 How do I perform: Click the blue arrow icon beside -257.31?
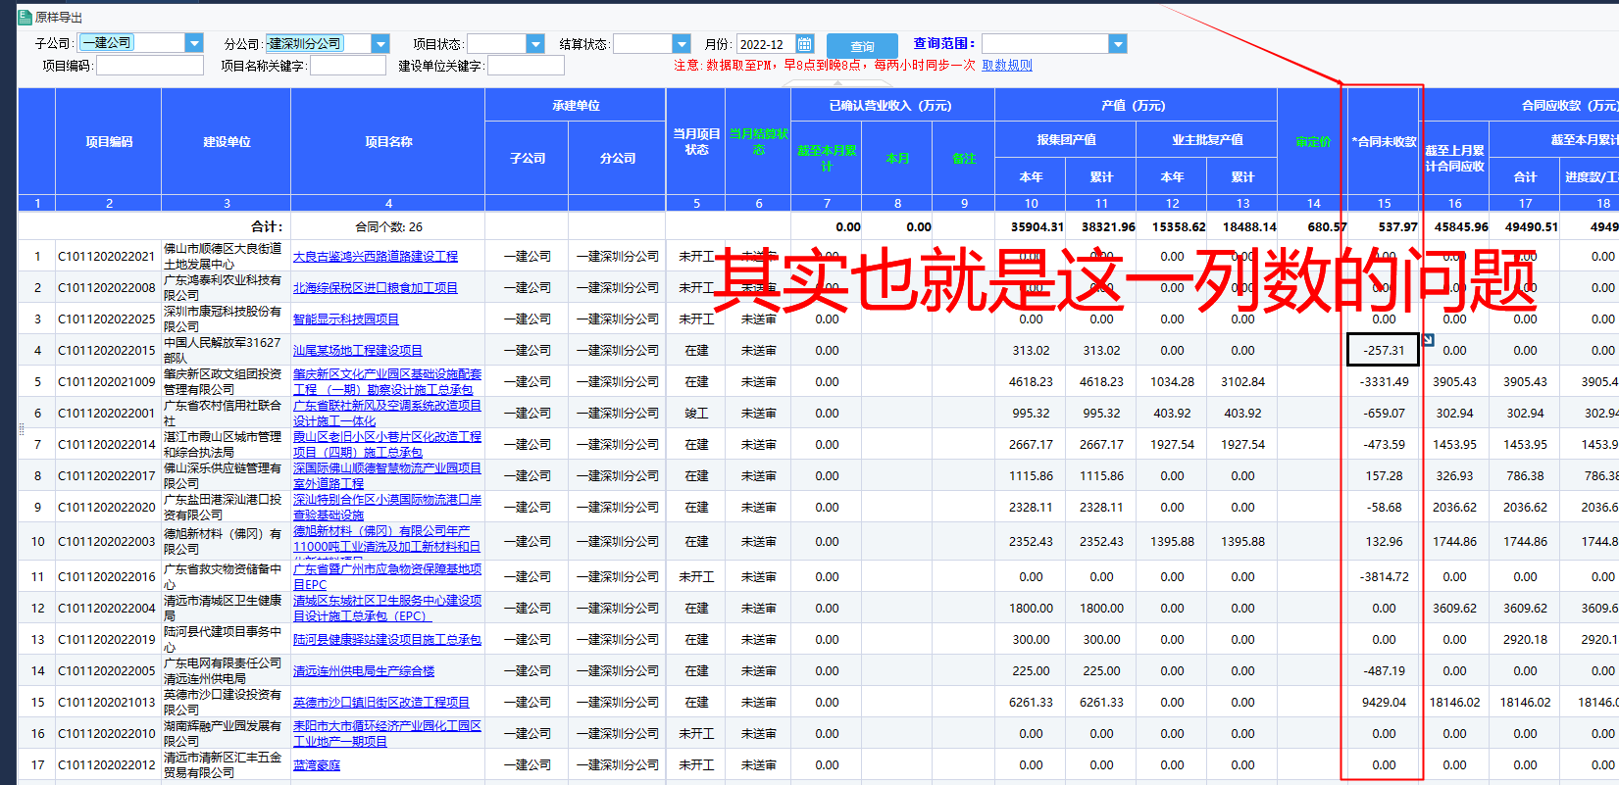[1429, 340]
